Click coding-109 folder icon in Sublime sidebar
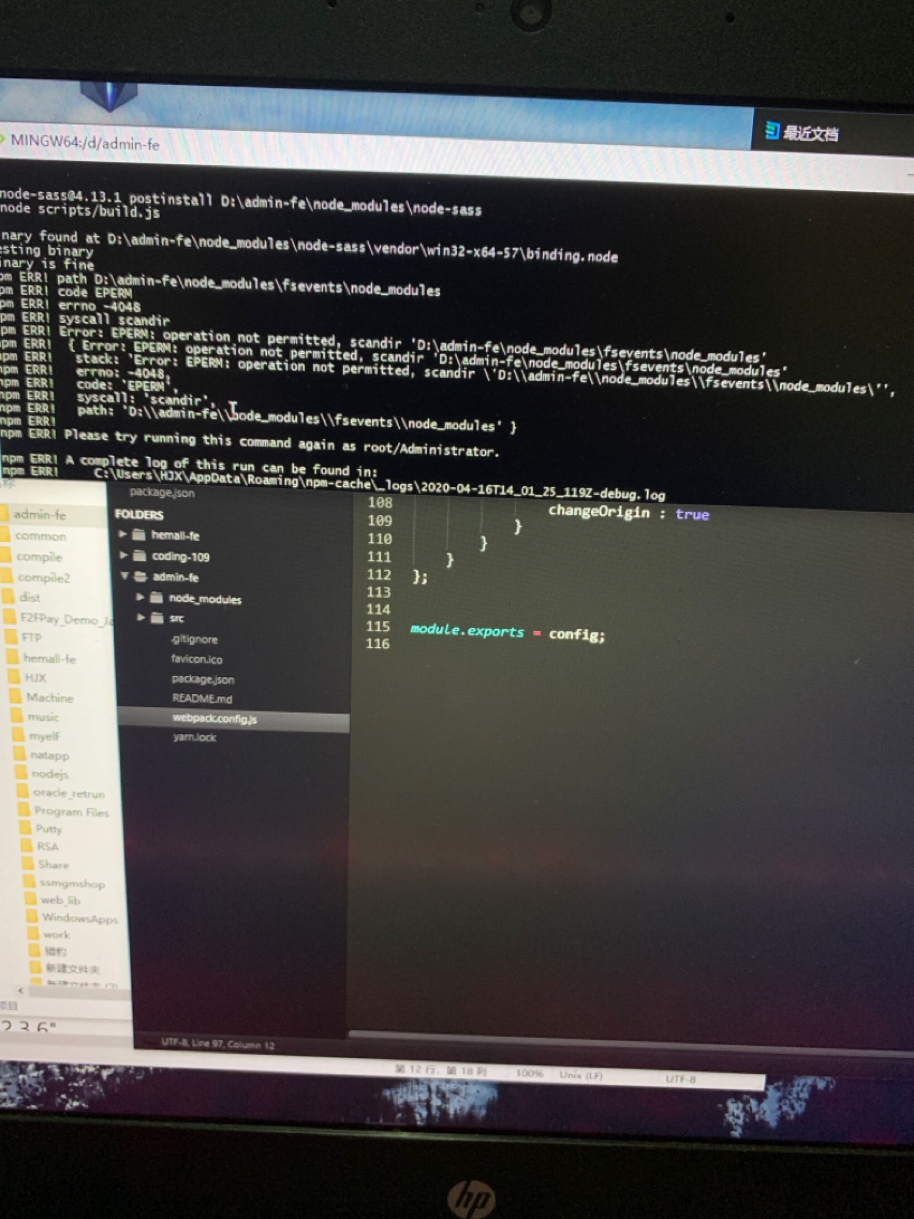 (140, 555)
